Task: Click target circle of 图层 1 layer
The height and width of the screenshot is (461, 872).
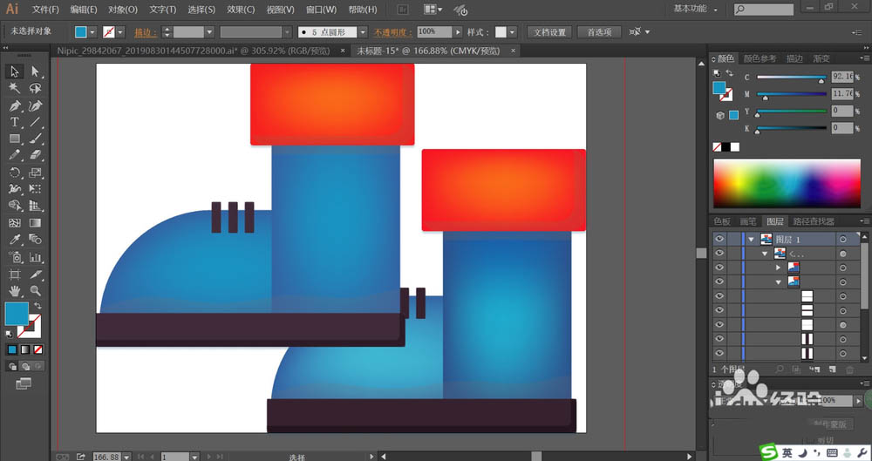Action: [843, 239]
